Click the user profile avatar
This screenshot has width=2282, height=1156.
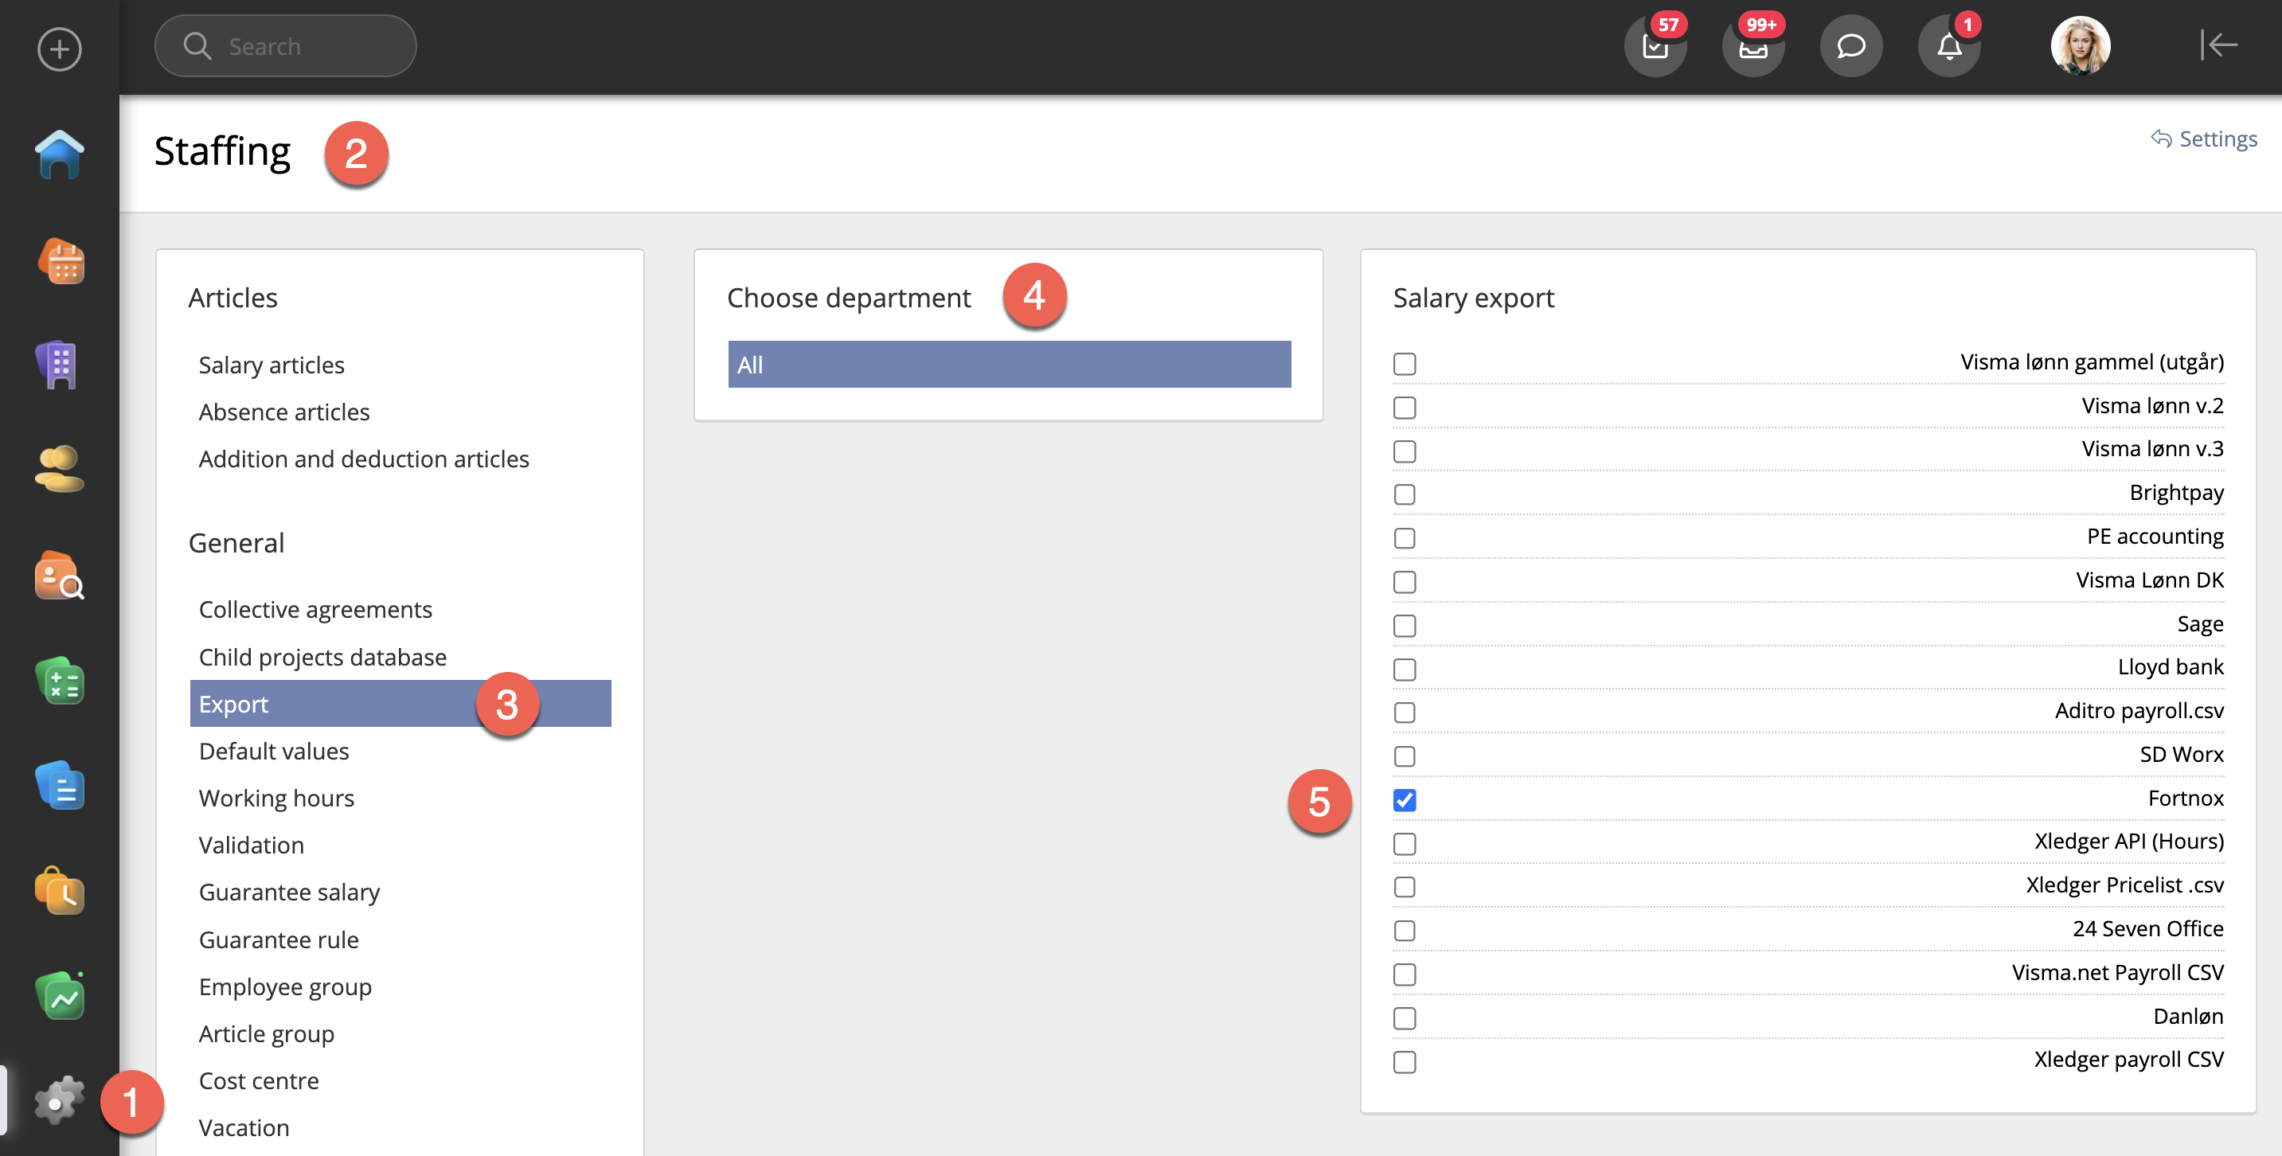(2080, 45)
